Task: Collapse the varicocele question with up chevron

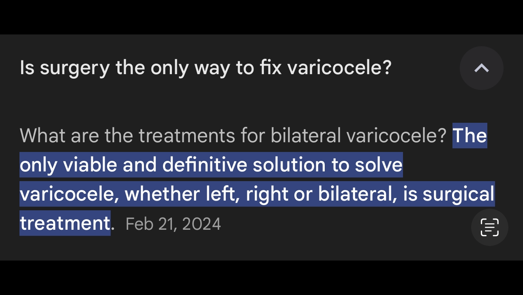Action: click(x=481, y=68)
